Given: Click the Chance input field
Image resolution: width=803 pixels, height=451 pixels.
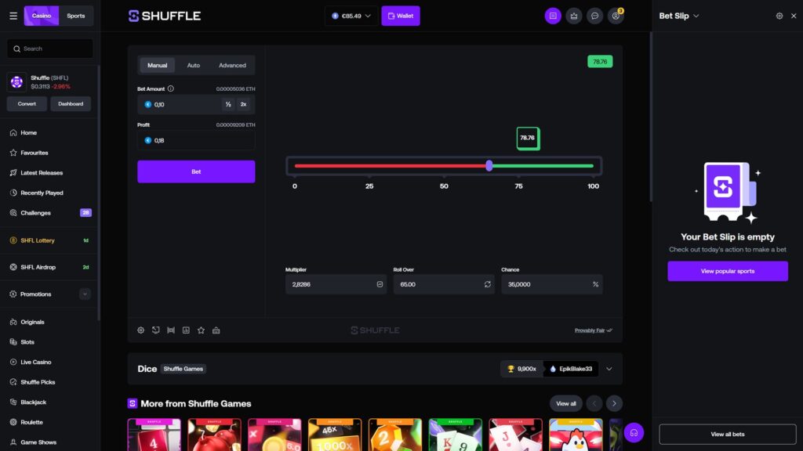Looking at the screenshot, I should click(x=552, y=284).
